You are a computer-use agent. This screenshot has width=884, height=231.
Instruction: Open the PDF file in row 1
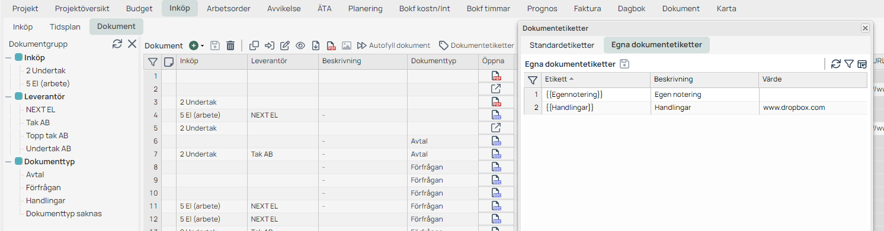pos(496,76)
